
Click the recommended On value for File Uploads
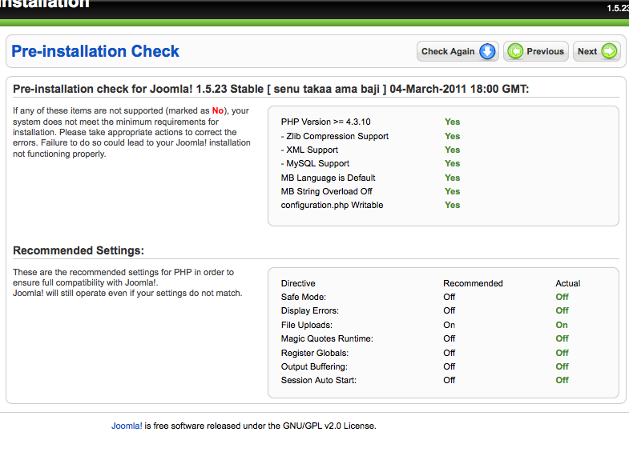click(x=449, y=325)
